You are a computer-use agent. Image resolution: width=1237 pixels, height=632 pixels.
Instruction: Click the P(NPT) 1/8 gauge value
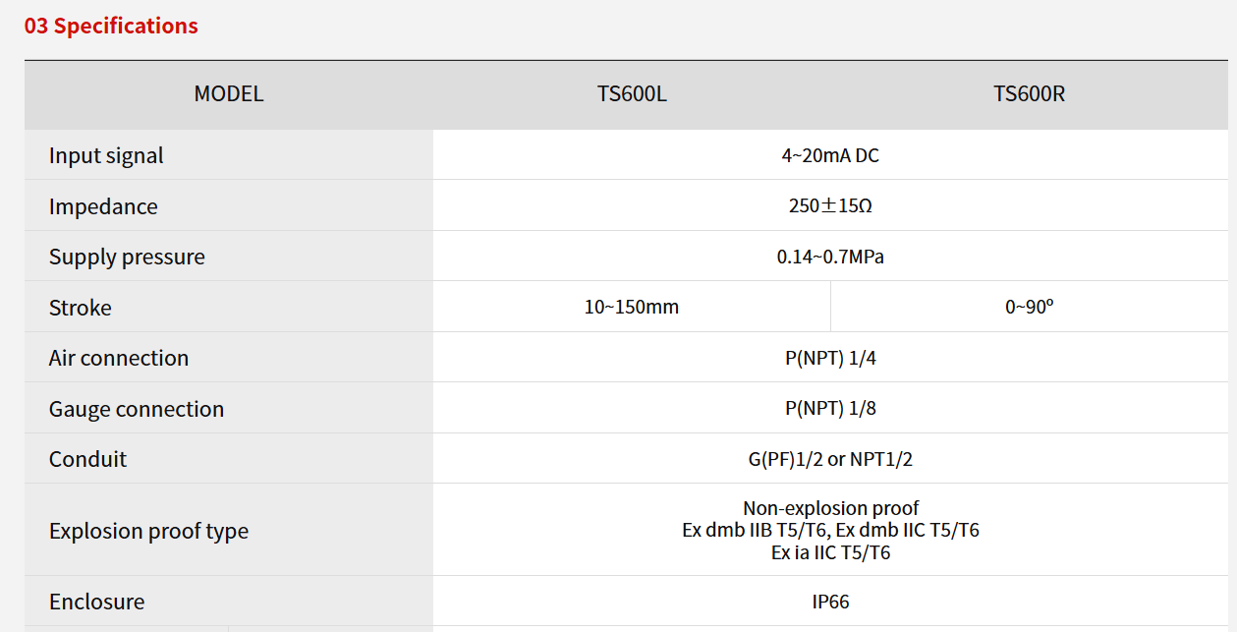(x=830, y=409)
